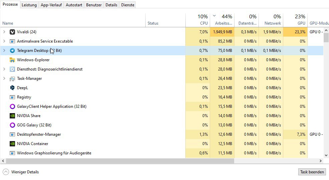Expand the Telegram Desktop process group
Viewport: 329px width, 180px height.
click(4, 50)
